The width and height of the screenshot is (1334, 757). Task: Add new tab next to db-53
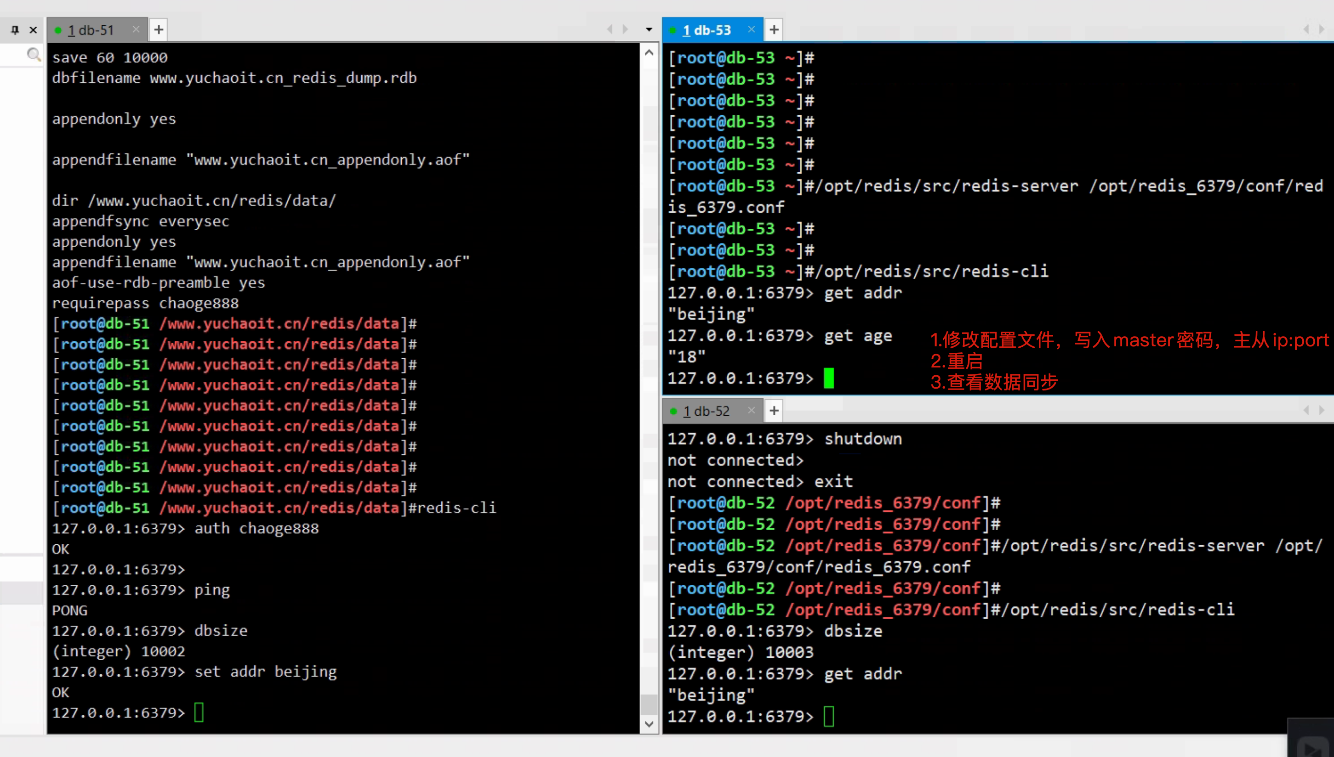(774, 30)
